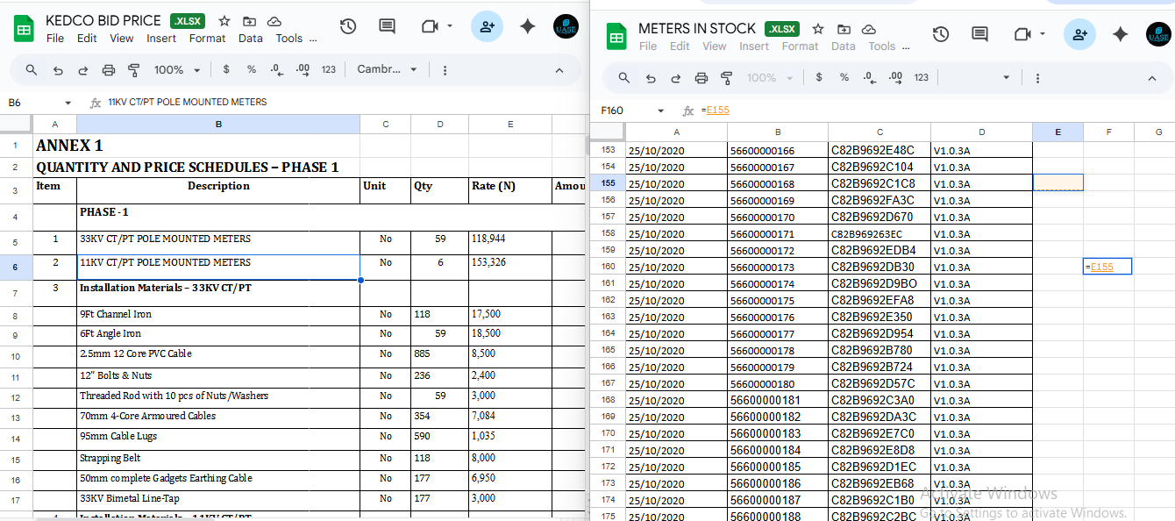Open the Insert menu in KEDCO BID PRICE
Screen dimensions: 1175x521
pos(161,38)
